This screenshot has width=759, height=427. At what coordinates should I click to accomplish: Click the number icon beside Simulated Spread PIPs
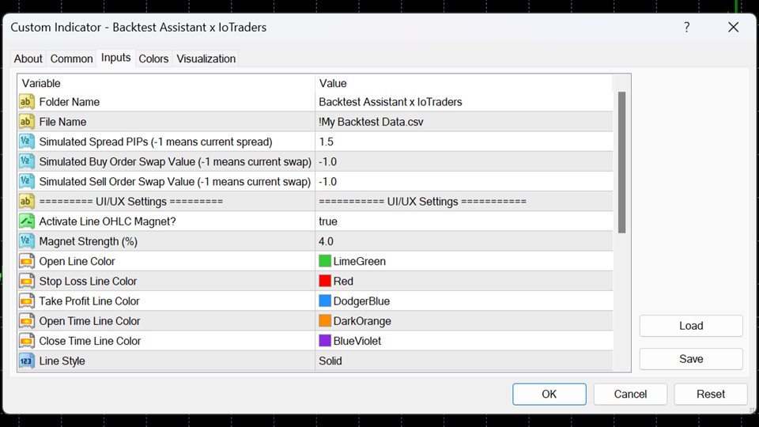[x=26, y=142]
